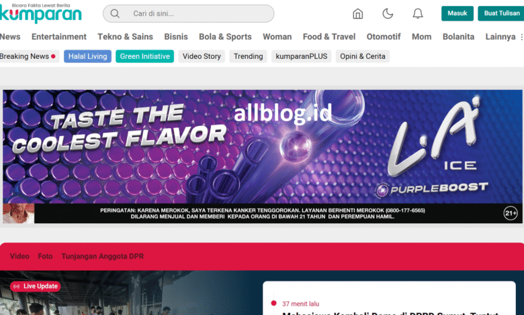The image size is (524, 315).
Task: Select the Halal Living tag
Action: 87,56
